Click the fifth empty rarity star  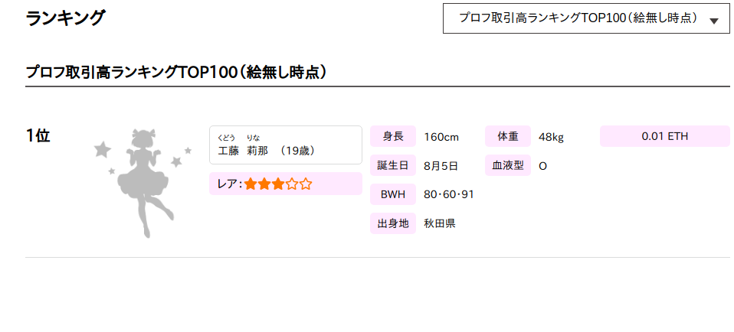(x=306, y=184)
